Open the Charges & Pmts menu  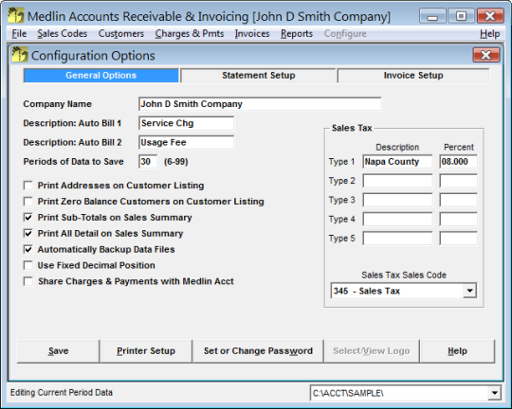[x=190, y=33]
